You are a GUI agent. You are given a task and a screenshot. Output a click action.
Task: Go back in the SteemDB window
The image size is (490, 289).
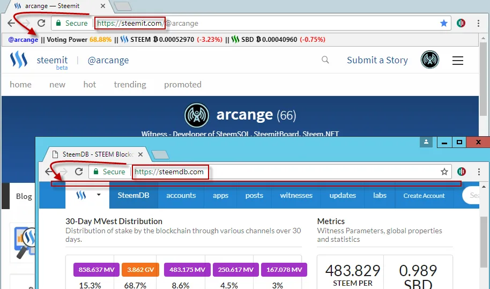point(49,172)
